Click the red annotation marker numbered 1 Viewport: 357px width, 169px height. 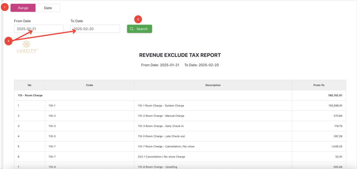pyautogui.click(x=5, y=7)
